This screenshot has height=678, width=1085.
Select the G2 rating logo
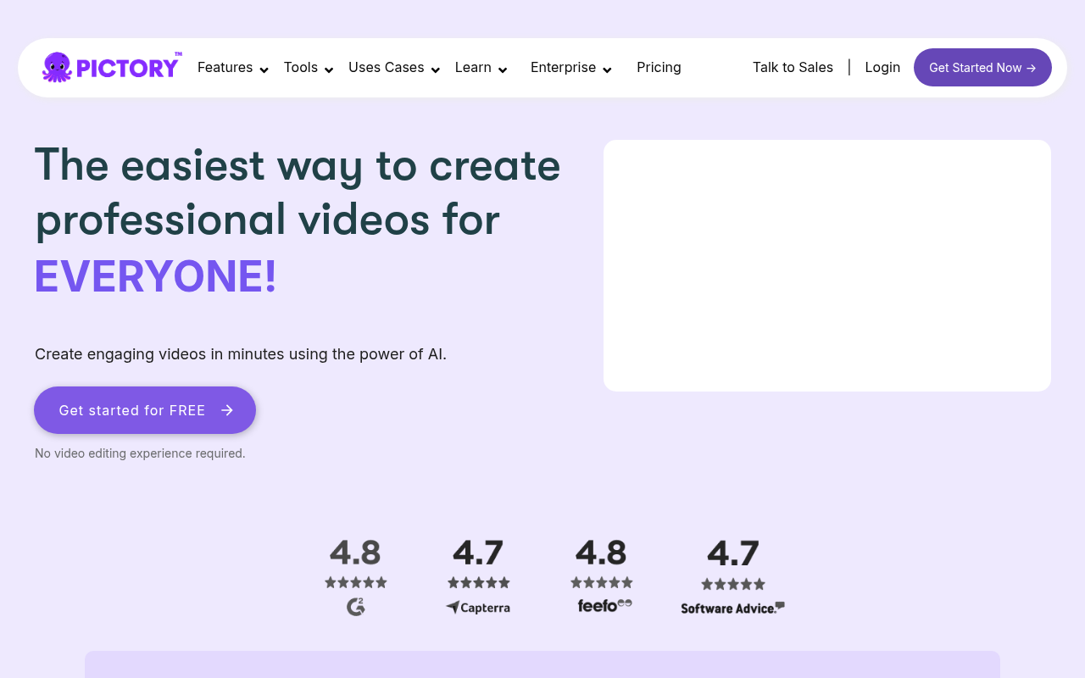(355, 607)
